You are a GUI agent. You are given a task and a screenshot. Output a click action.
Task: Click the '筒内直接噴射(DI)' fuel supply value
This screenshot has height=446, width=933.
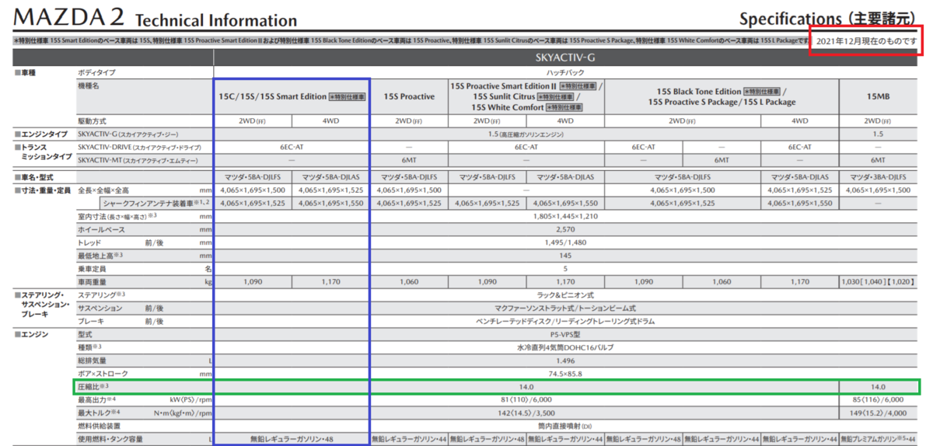point(565,425)
